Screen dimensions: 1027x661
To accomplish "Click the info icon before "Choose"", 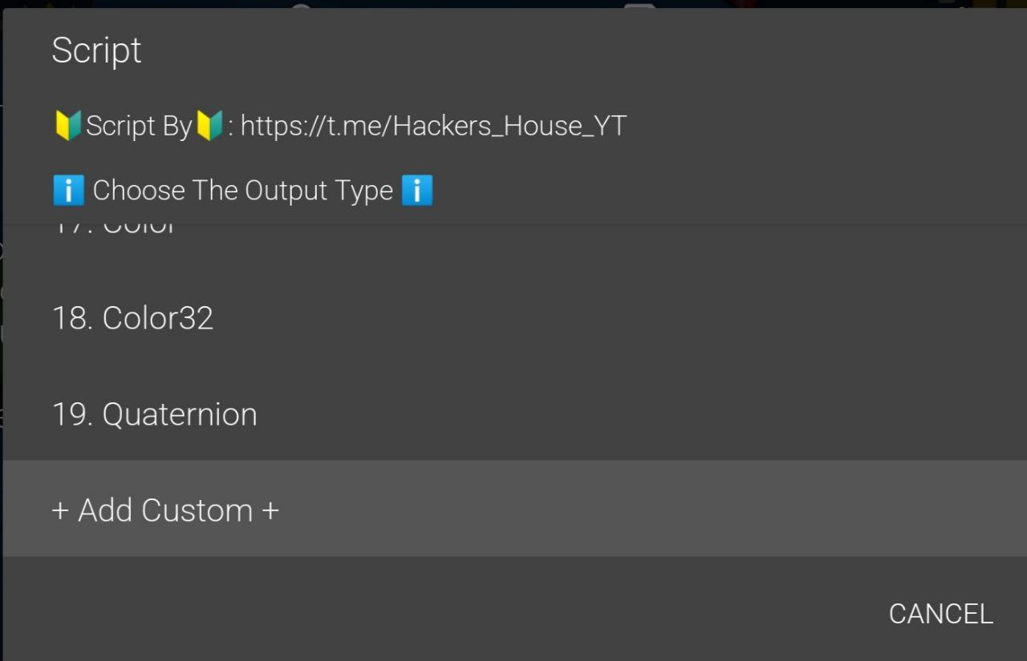I will point(68,191).
